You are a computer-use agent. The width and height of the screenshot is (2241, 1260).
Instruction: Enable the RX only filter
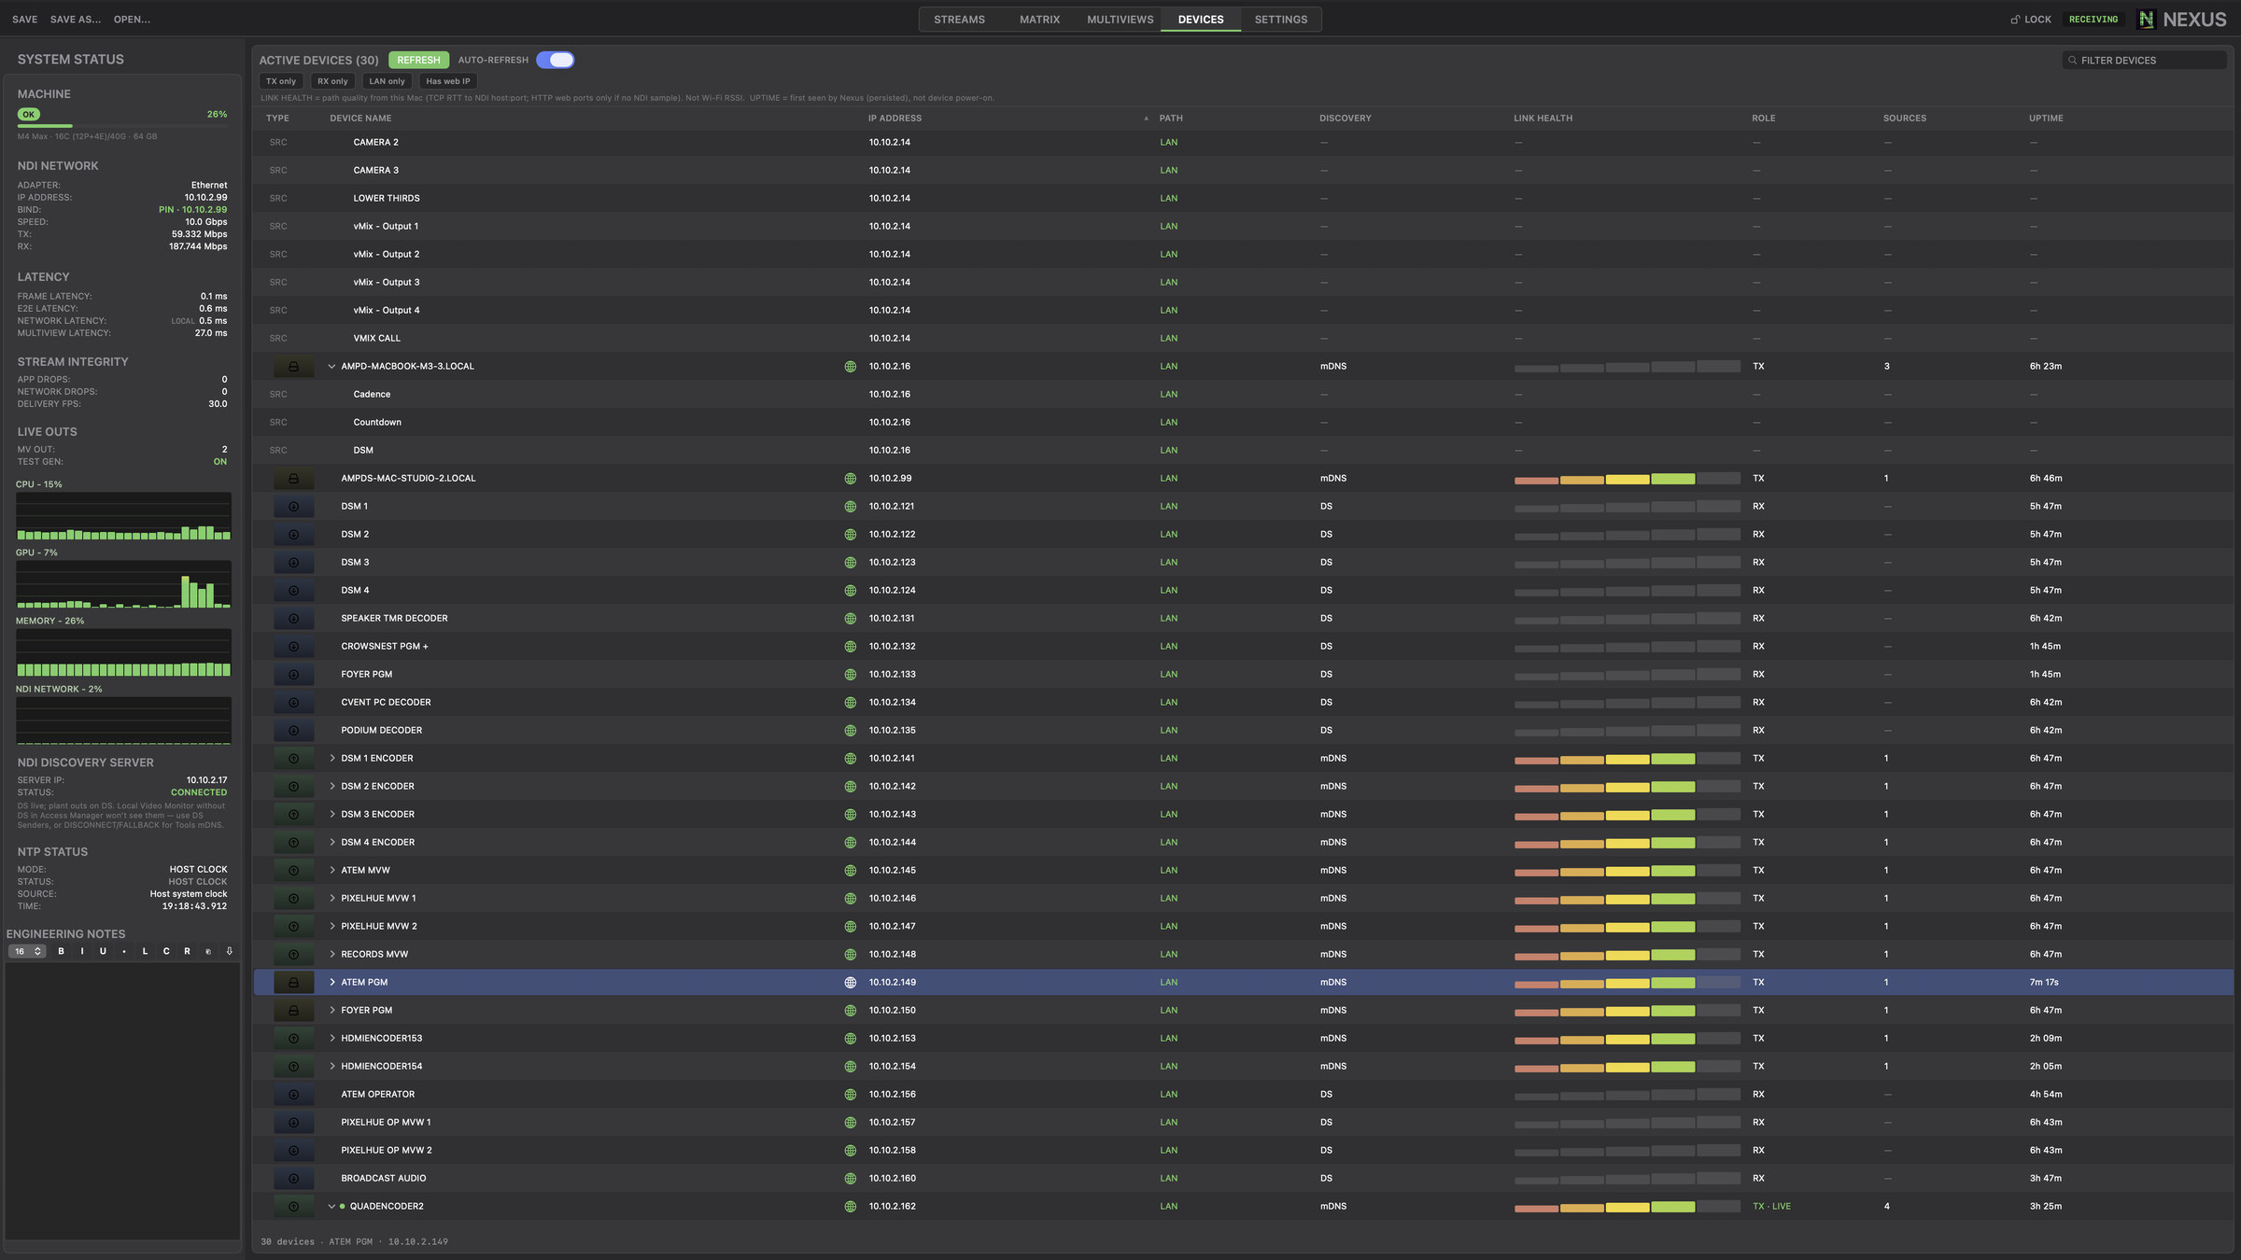[332, 81]
